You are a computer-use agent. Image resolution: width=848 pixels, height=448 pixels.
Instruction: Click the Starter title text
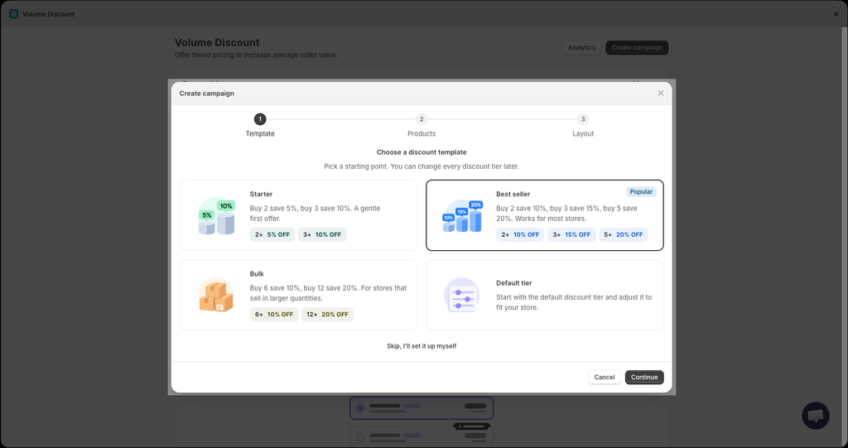(x=261, y=195)
